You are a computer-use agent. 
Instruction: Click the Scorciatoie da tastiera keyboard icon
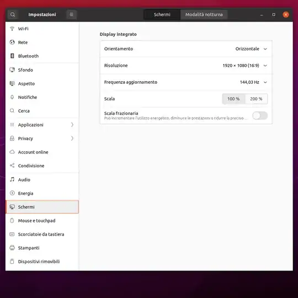[x=12, y=234]
